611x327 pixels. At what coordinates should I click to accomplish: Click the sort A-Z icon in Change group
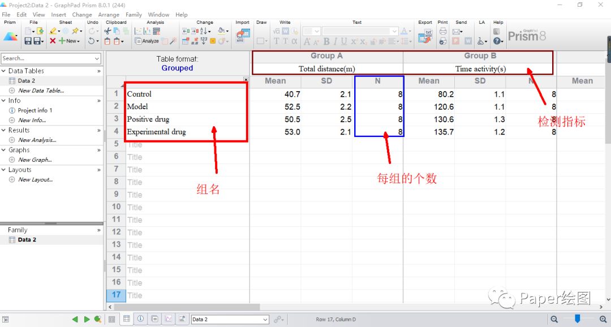(204, 31)
